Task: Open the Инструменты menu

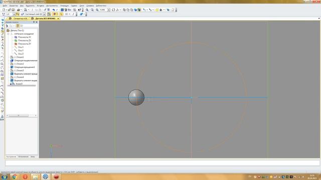Action: click(x=52, y=5)
